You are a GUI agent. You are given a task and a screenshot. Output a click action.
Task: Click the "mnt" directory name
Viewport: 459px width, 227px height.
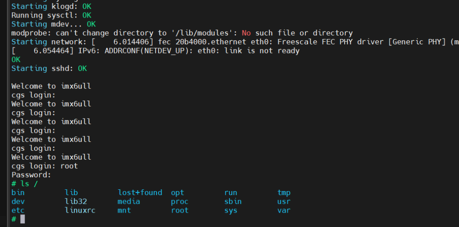124,210
